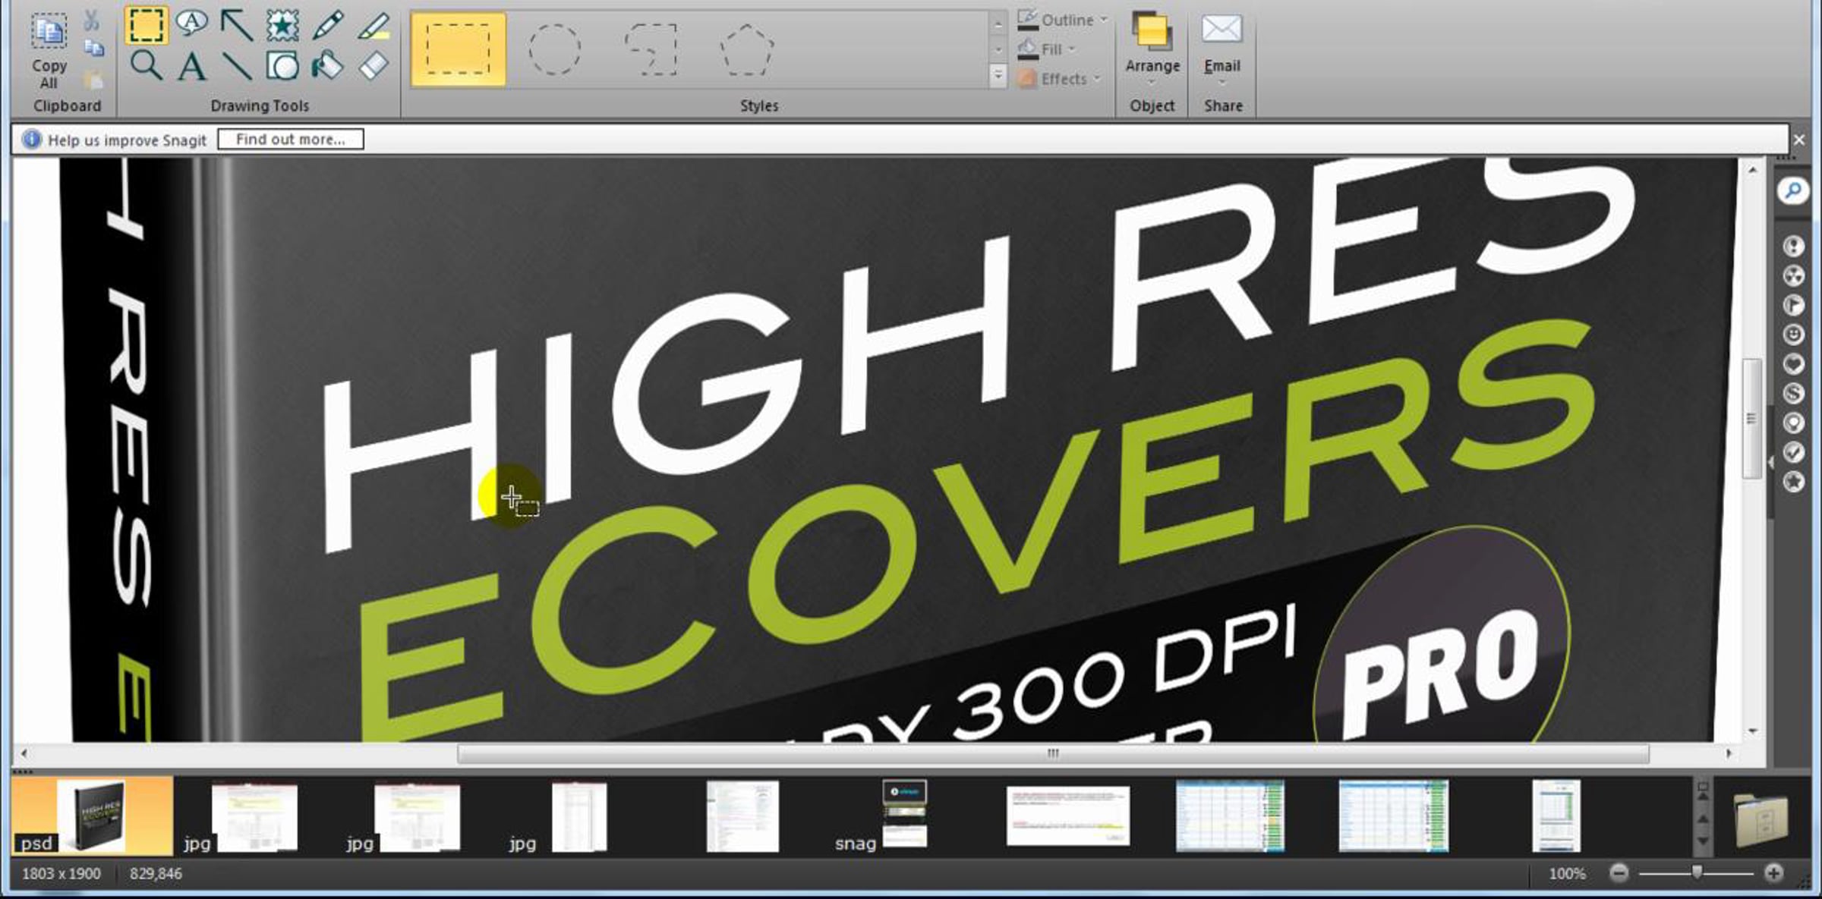Pick the Pen tool
1822x899 pixels.
coord(328,24)
